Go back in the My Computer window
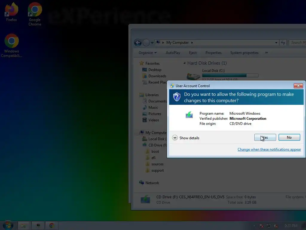Viewport: 306px width, 230px height. [x=138, y=43]
